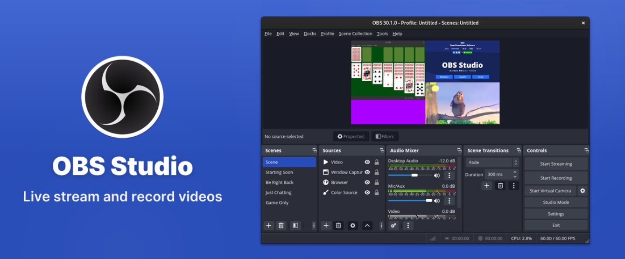Viewport: 625px width, 259px height.
Task: Toggle the lock on Window Capture source
Action: point(377,172)
